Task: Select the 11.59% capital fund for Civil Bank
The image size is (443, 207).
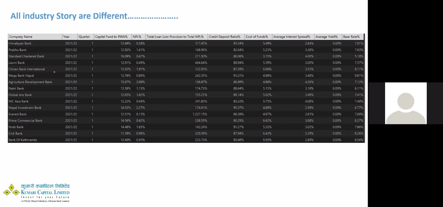Action: (x=126, y=133)
